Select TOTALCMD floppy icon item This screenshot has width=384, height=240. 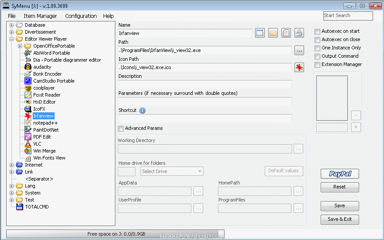pos(20,207)
